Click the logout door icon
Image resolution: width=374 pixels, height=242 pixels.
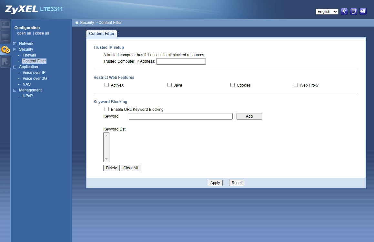click(363, 11)
